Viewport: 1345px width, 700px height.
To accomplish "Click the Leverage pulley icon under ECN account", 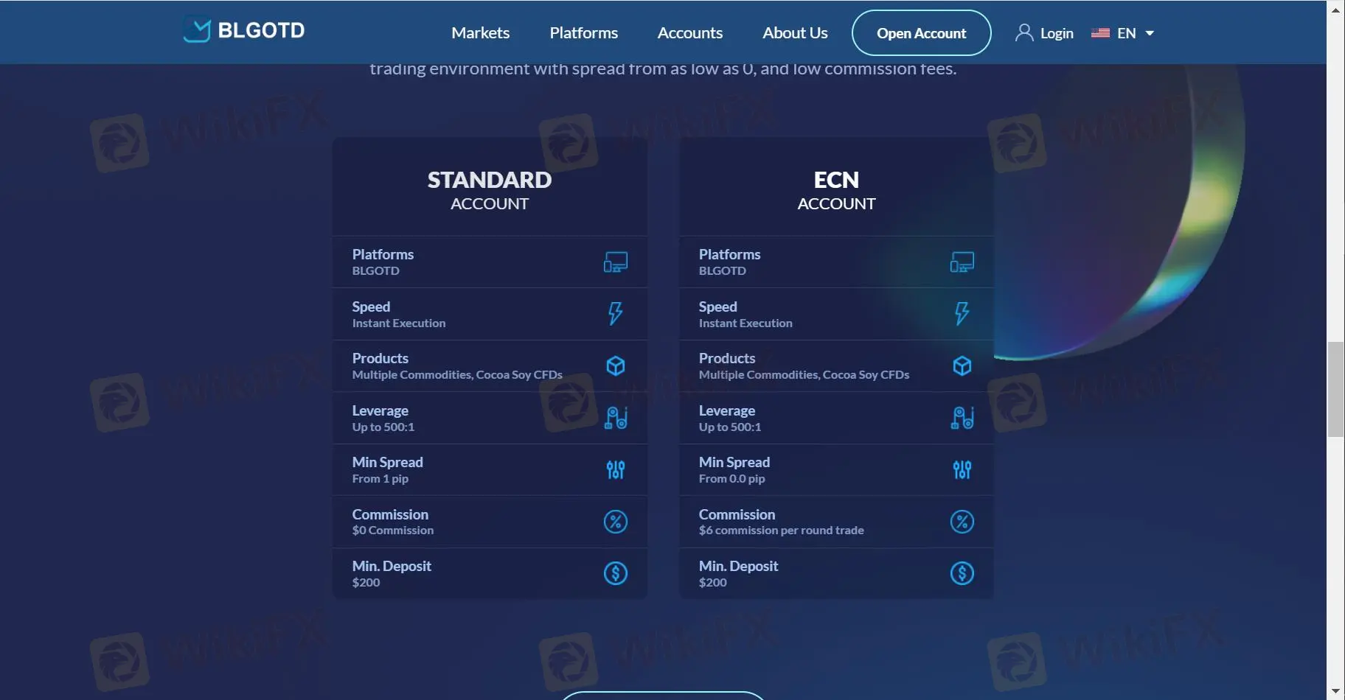I will pos(962,417).
